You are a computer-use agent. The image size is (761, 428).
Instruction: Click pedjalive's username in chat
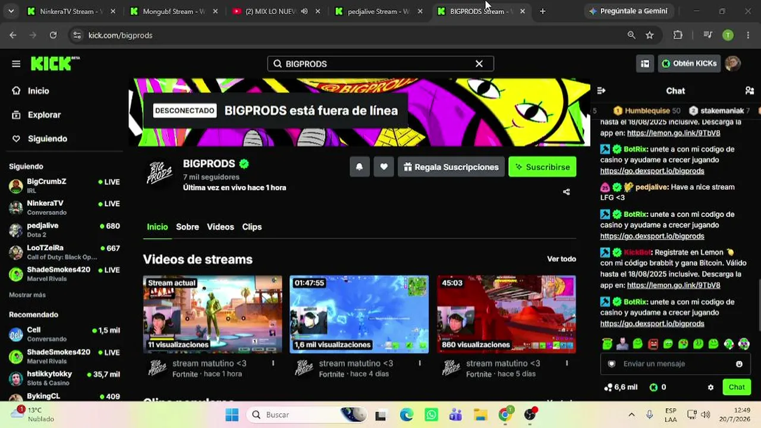coord(652,187)
